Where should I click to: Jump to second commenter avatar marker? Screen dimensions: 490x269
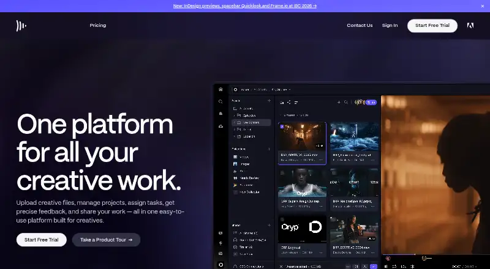pyautogui.click(x=424, y=259)
